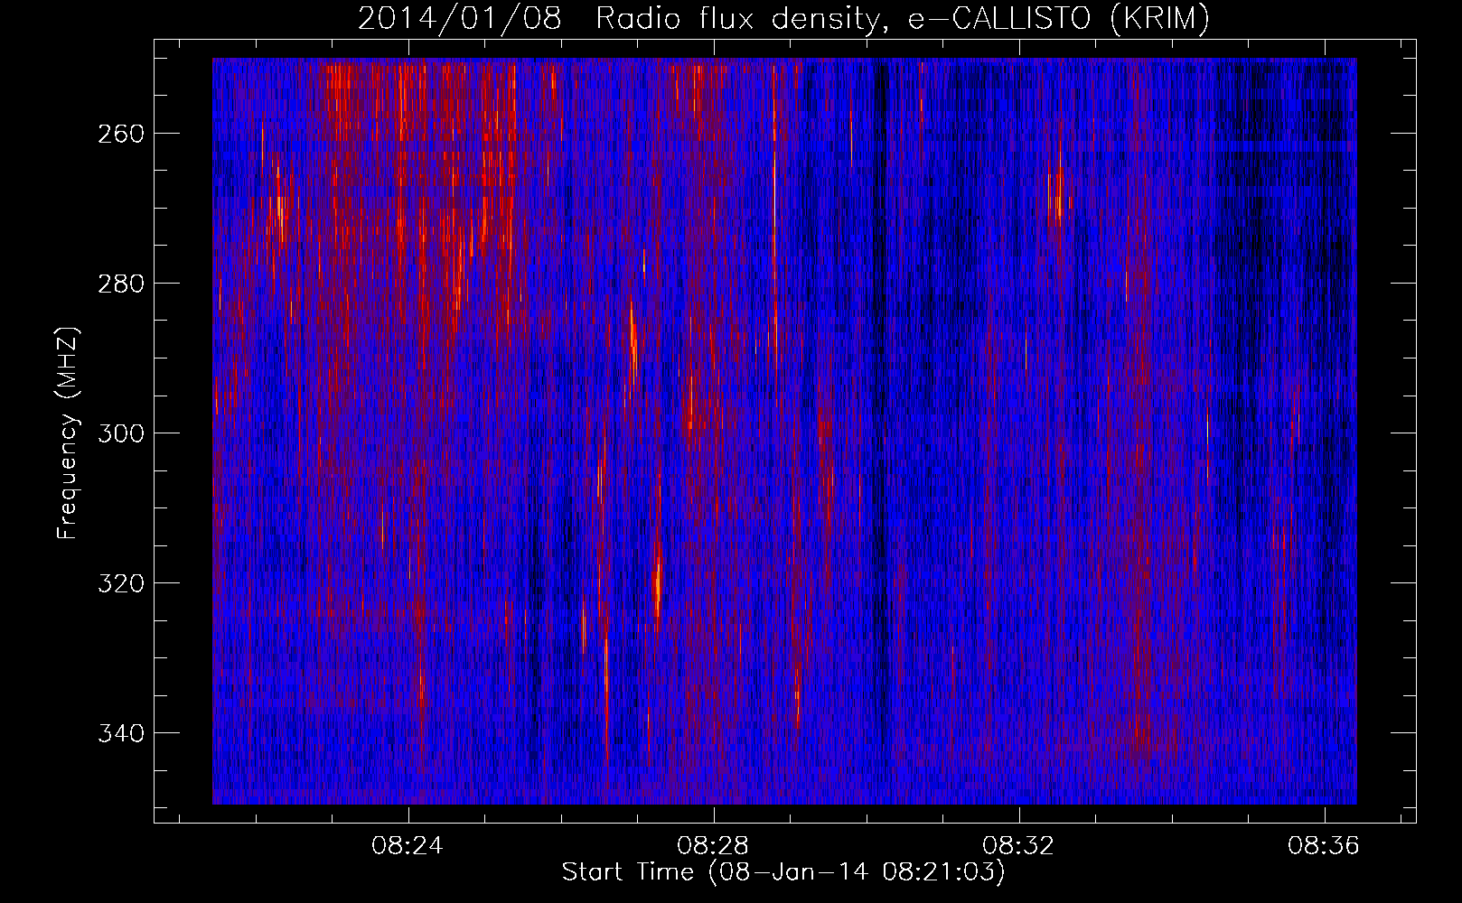Viewport: 1462px width, 903px height.
Task: Click the 260 frequency tick label
Action: pos(120,134)
